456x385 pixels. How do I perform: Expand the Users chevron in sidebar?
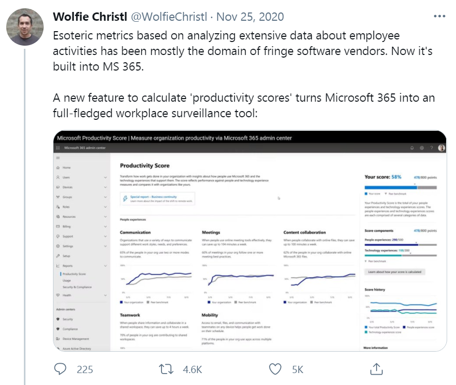(105, 177)
